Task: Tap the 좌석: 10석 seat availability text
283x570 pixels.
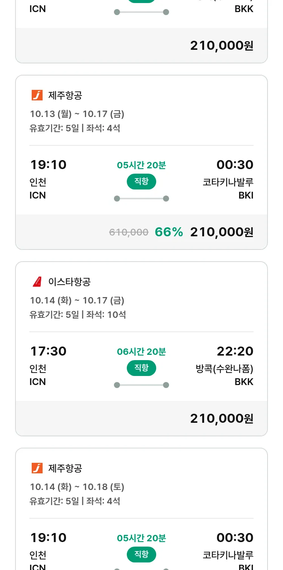Action: coord(106,314)
